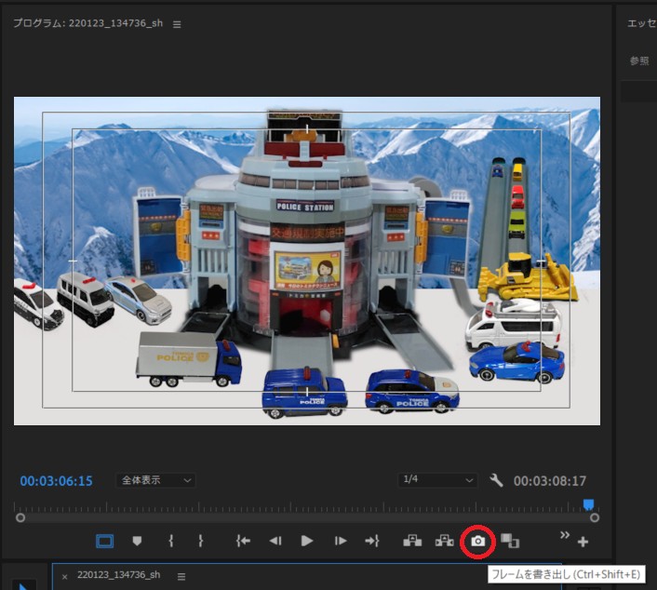Click the Mark In bracket icon
Screen dimensions: 657x590
pos(170,541)
